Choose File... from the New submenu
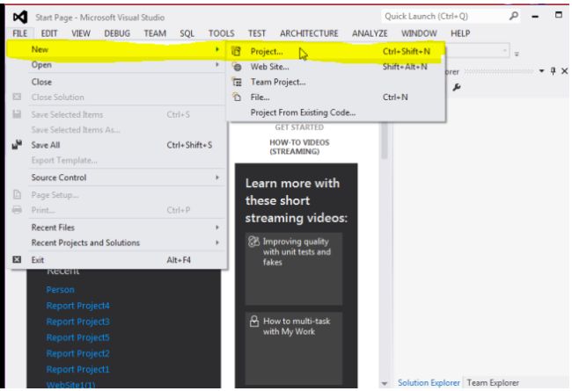 click(x=335, y=98)
